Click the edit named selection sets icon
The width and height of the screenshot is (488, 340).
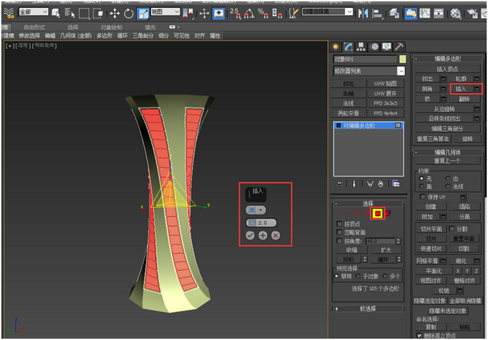pos(293,14)
